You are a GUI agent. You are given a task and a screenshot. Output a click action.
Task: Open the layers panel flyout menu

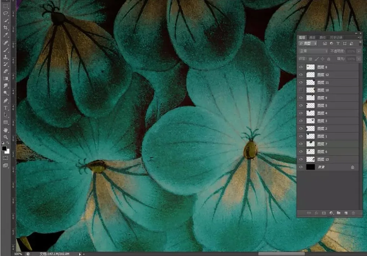360,37
